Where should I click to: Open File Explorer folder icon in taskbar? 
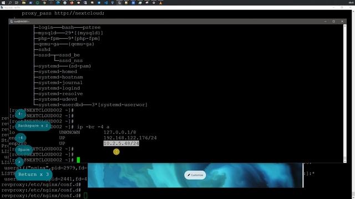[24, 3]
